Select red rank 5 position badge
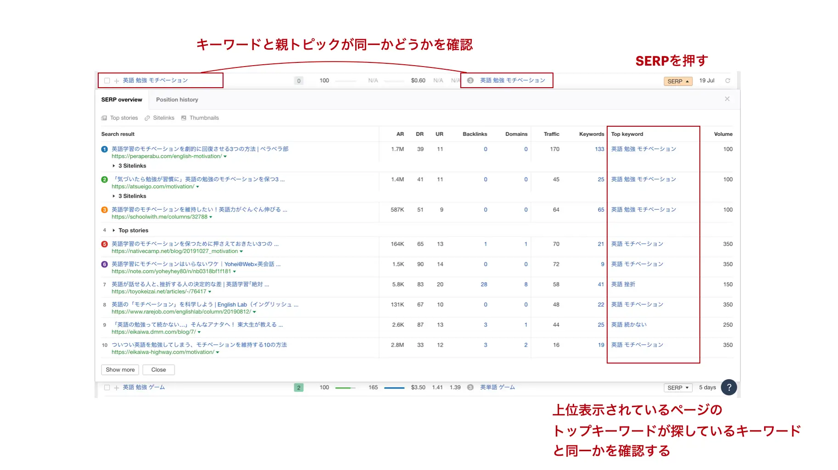The image size is (838, 470). (x=104, y=244)
